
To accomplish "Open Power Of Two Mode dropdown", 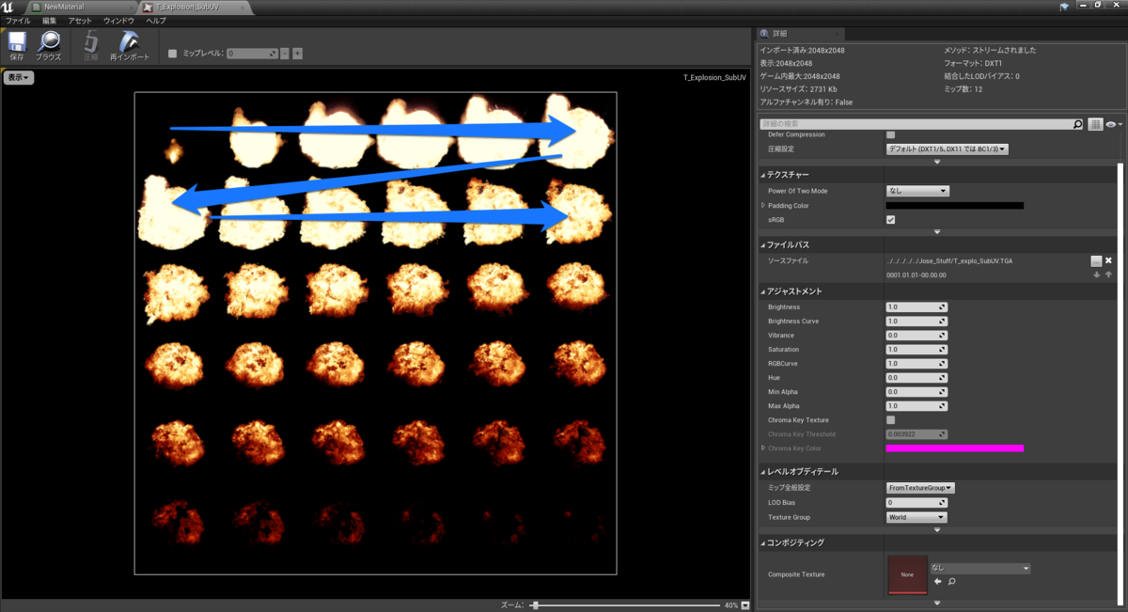I will (917, 191).
